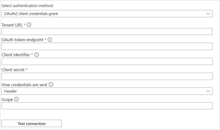Click the chevron on the Header dropdown
This screenshot has height=130, width=220.
(x=208, y=91)
